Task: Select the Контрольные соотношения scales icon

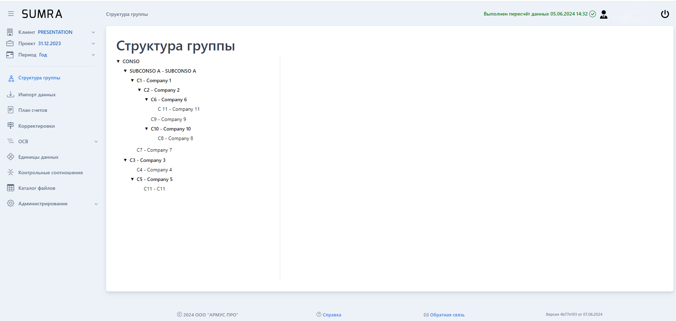Action: pos(11,172)
